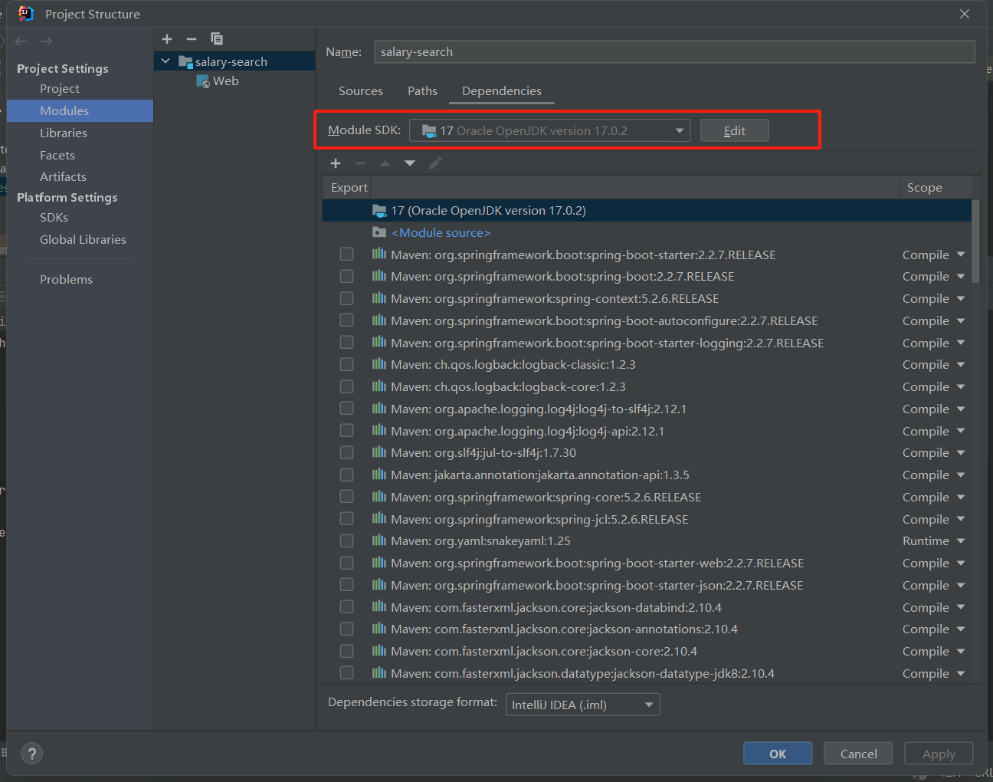Move dependency up with the arrow icon
The image size is (993, 782).
385,163
